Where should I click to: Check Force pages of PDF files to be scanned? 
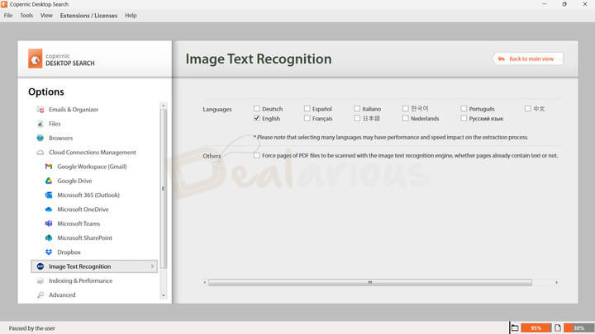(x=257, y=155)
